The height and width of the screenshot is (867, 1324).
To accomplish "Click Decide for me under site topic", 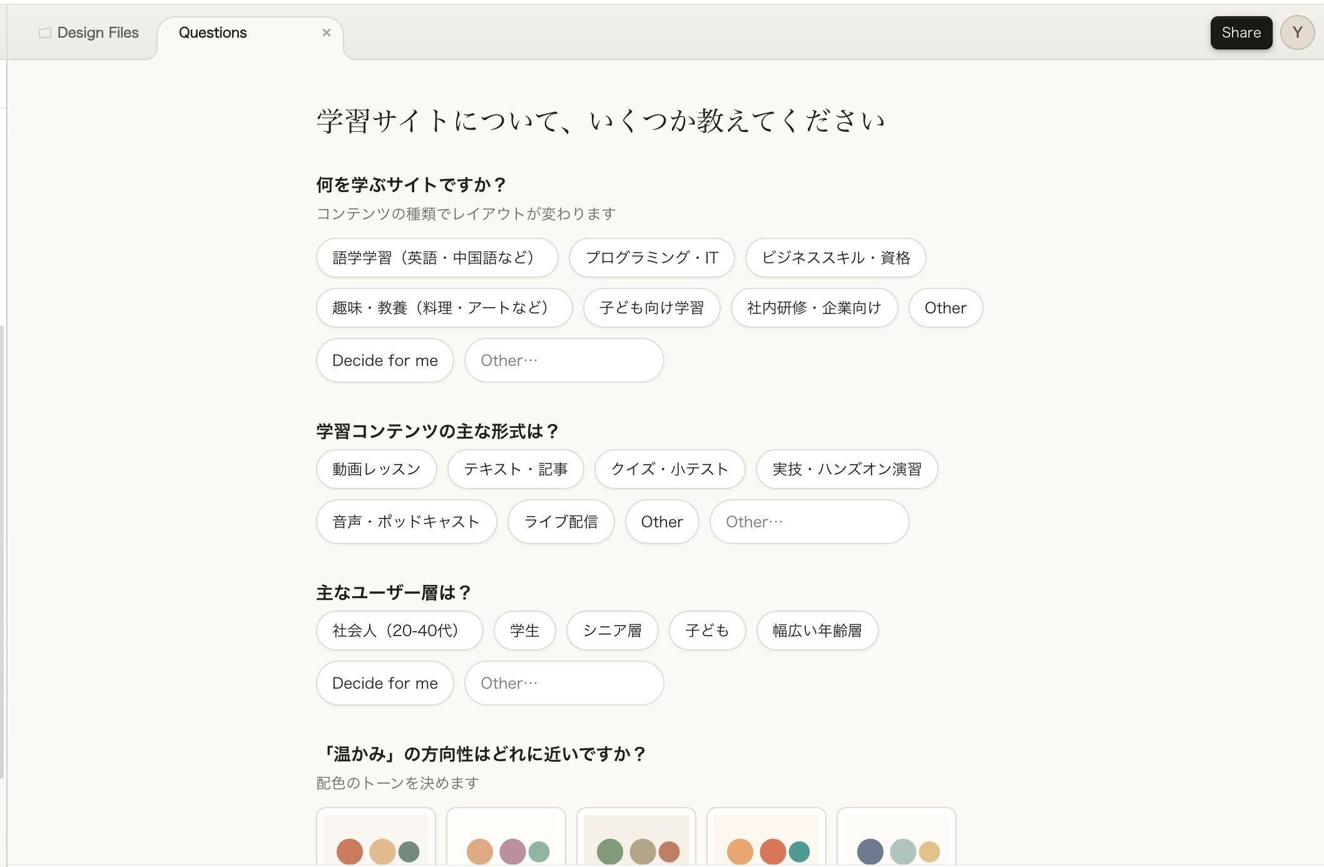I will pos(385,360).
